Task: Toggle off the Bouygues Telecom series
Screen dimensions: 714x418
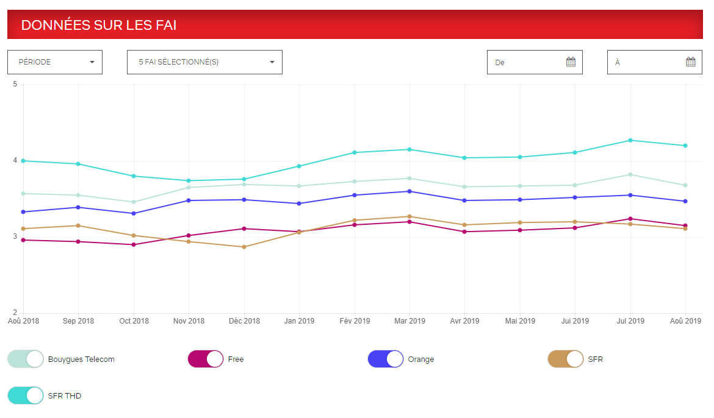Action: pyautogui.click(x=26, y=359)
